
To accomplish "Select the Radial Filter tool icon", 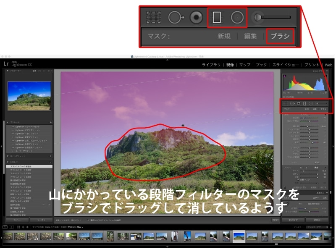I will (x=311, y=104).
